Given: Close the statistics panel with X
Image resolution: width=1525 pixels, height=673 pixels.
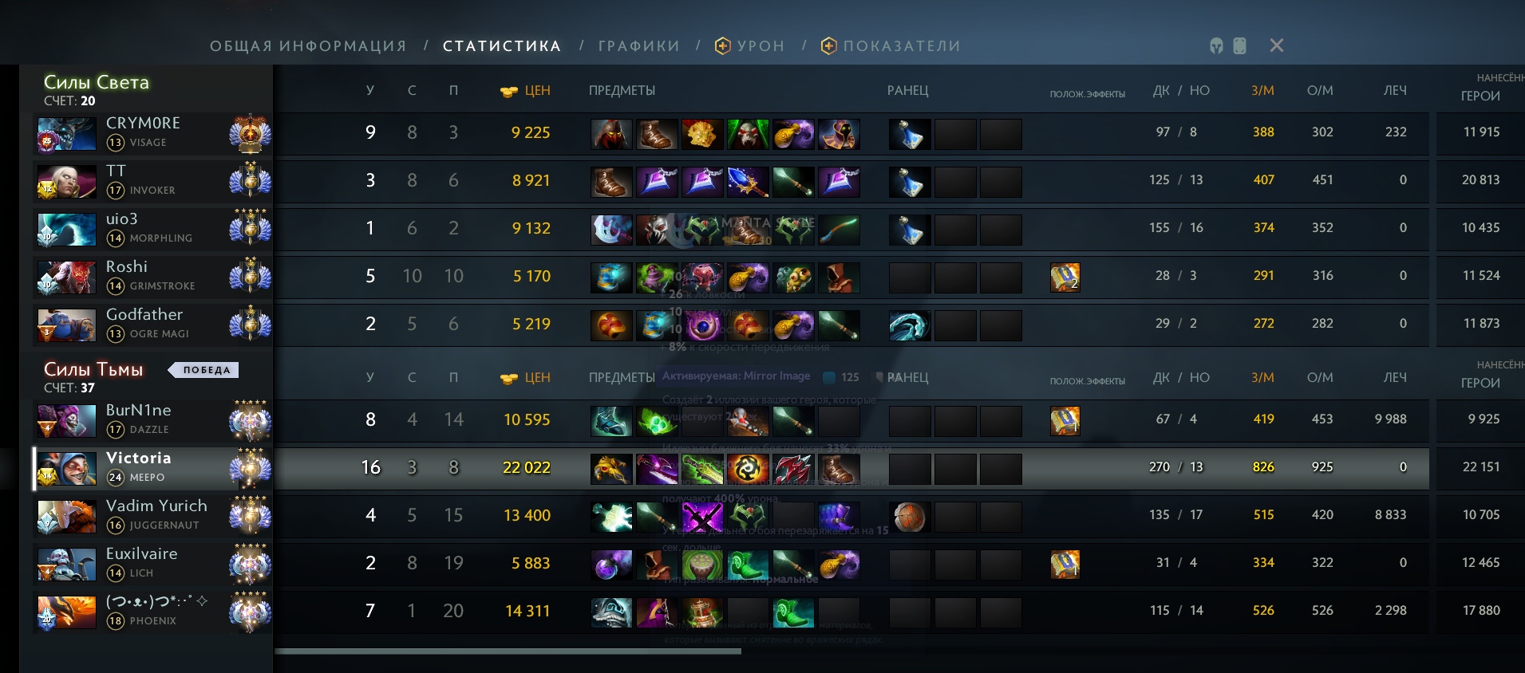Looking at the screenshot, I should [x=1277, y=45].
